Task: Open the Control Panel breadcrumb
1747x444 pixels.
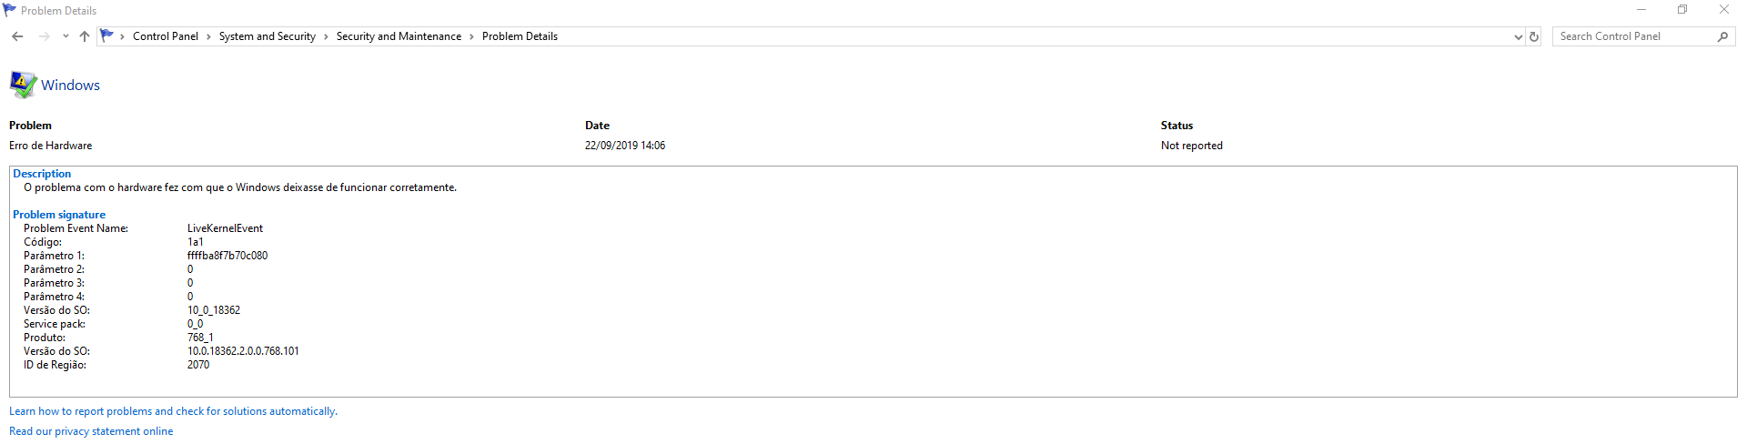Action: (166, 36)
